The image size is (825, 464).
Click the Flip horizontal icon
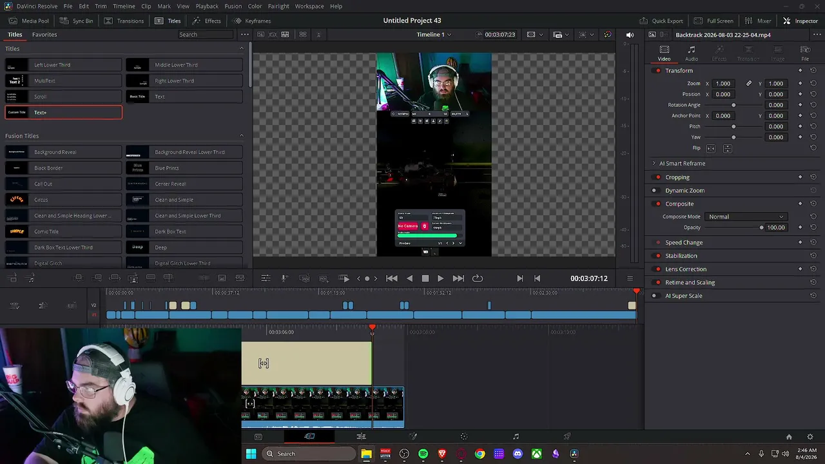pos(711,148)
